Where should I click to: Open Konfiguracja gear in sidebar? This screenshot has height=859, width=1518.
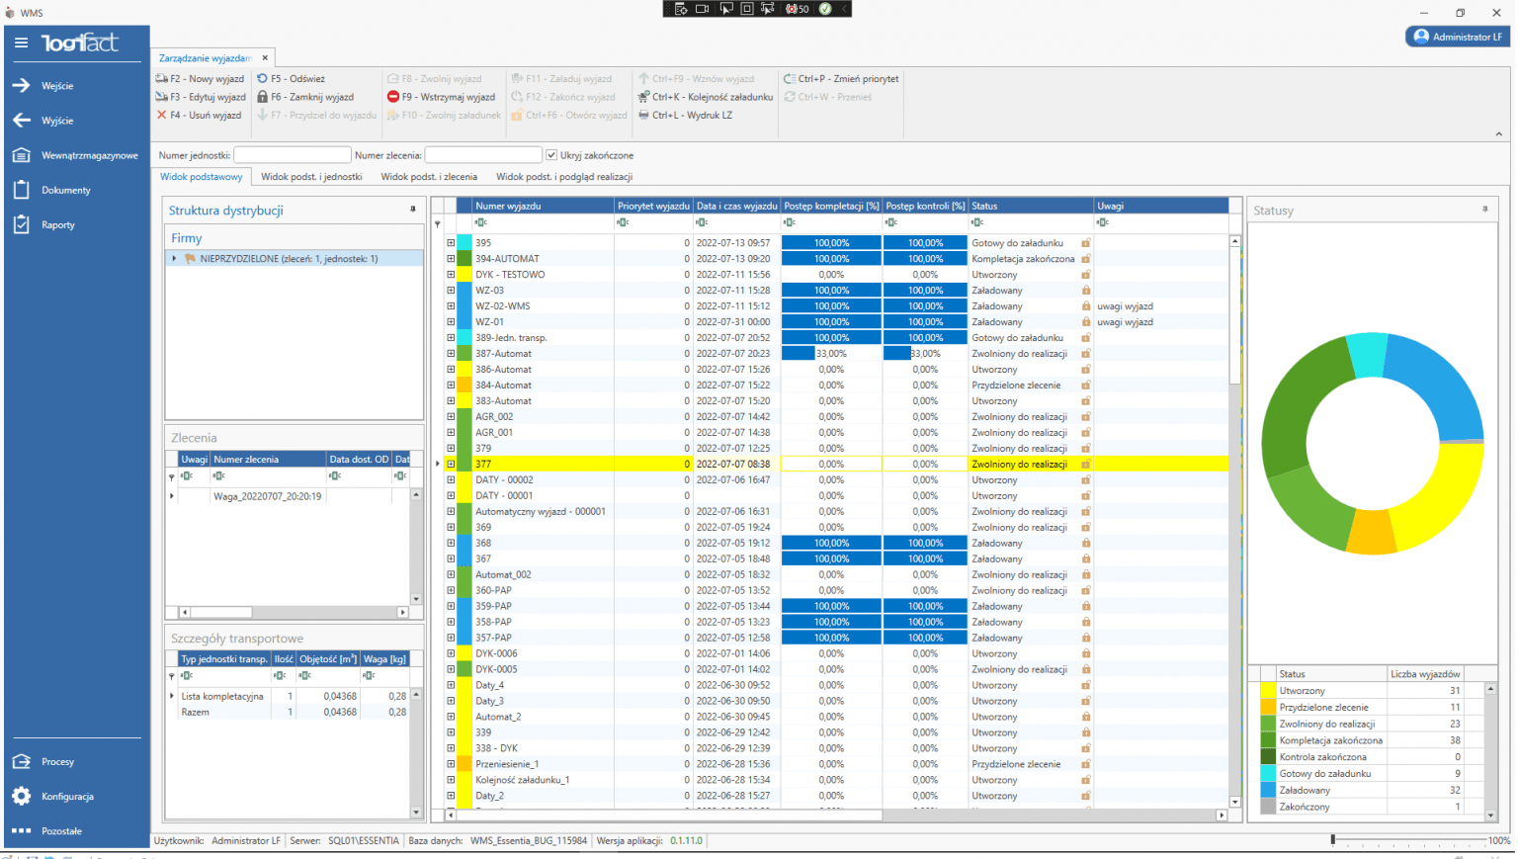[22, 797]
